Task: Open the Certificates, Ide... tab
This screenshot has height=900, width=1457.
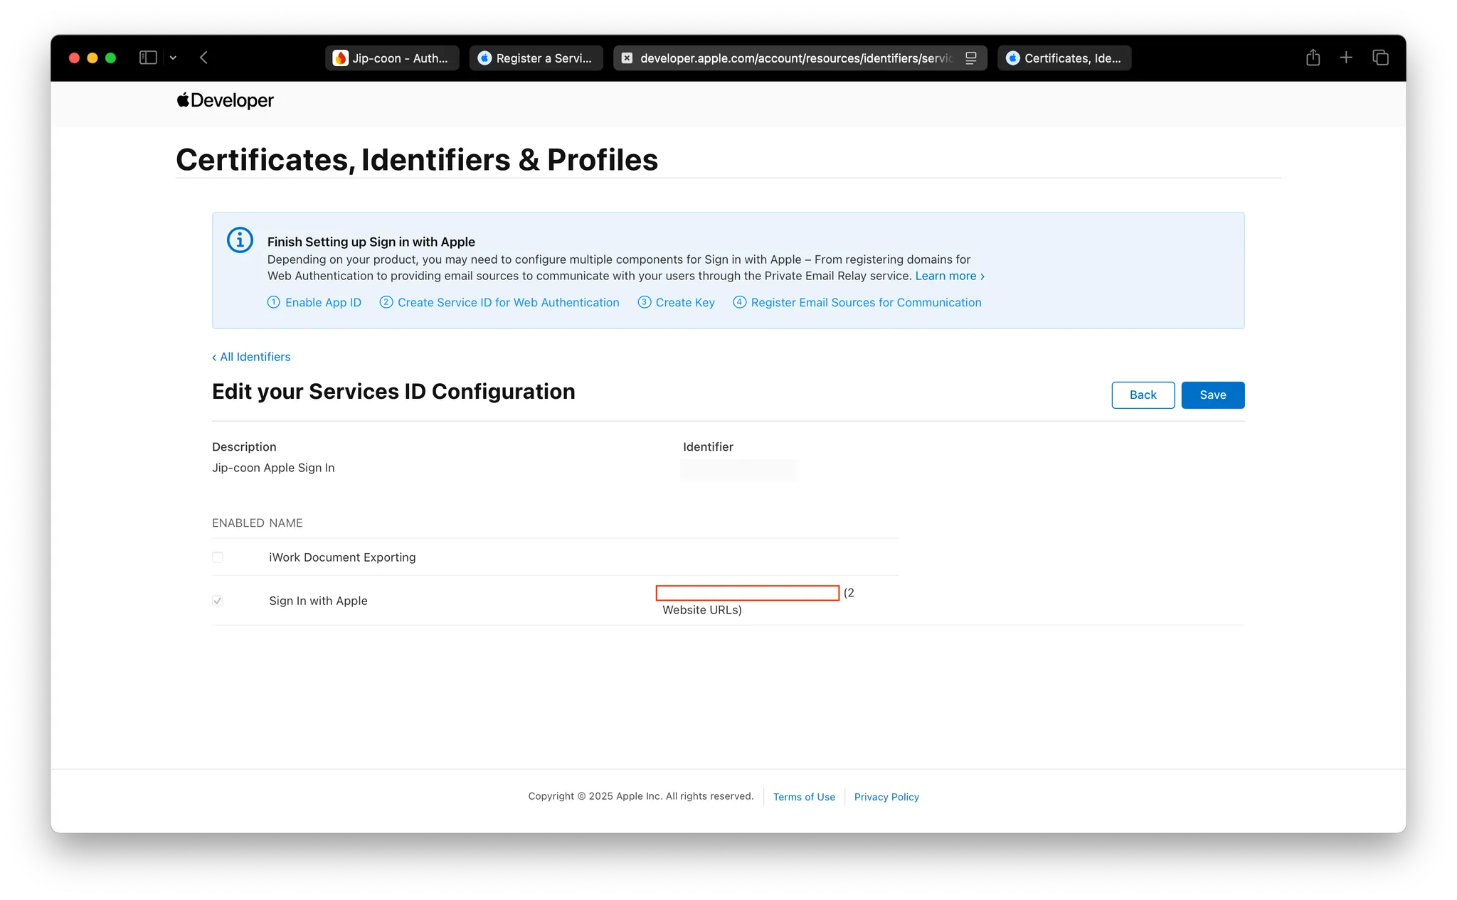Action: coord(1064,58)
